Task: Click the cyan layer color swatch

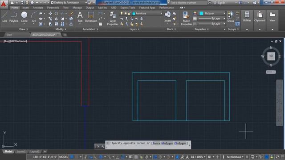Action: 134,13
